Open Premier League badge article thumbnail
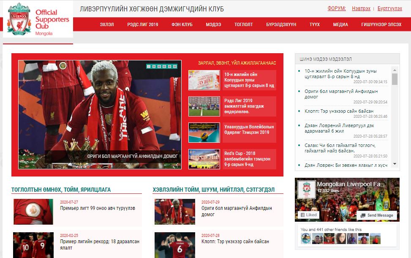The height and width of the screenshot is (258, 411). [x=33, y=212]
